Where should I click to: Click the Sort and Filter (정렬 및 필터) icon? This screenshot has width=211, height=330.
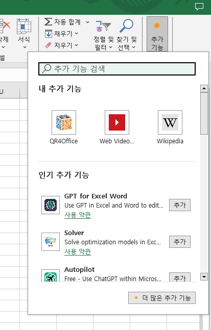coord(103,26)
